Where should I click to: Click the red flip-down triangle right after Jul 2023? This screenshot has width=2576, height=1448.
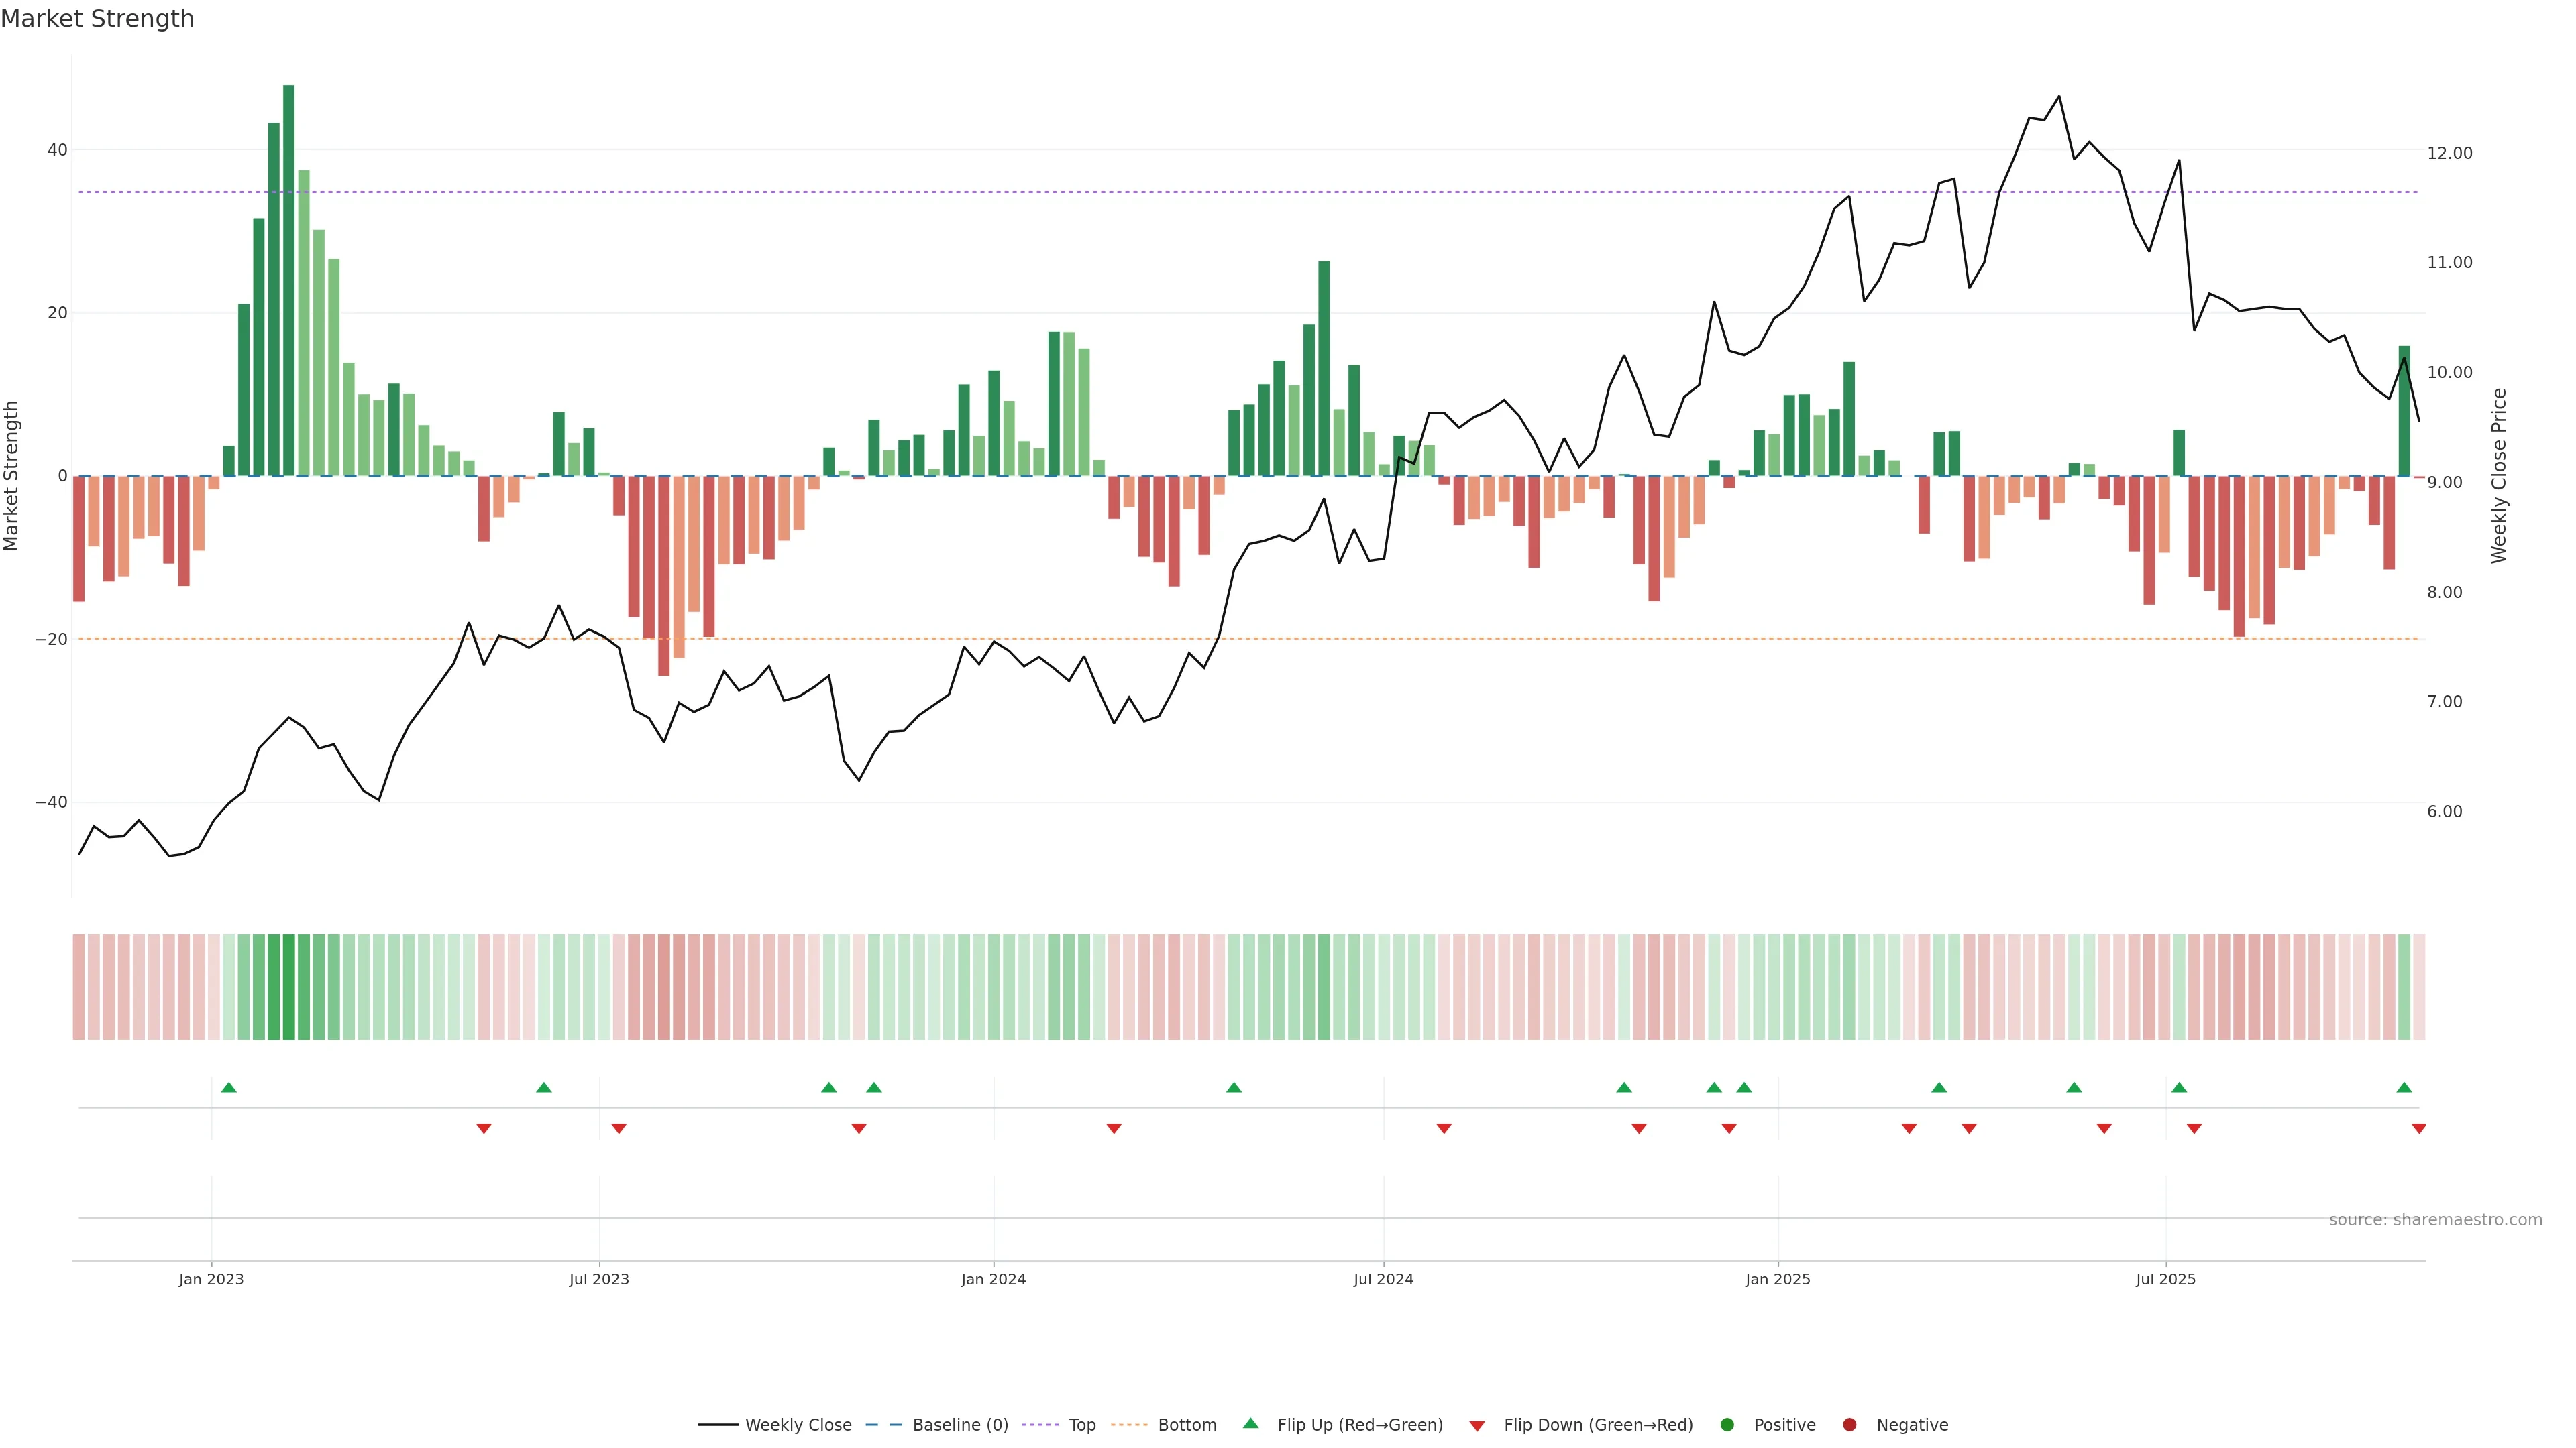click(619, 1128)
